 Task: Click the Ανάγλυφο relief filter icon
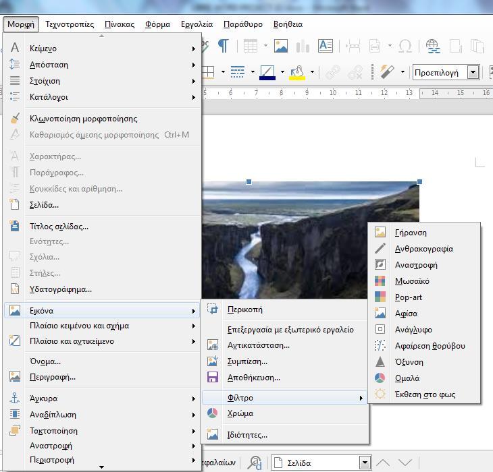click(380, 329)
